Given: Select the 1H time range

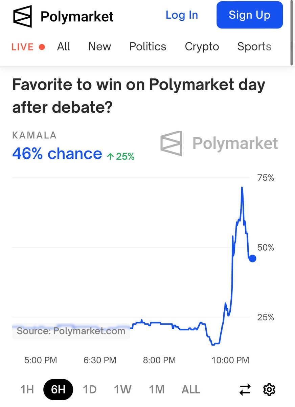Looking at the screenshot, I should 27,389.
